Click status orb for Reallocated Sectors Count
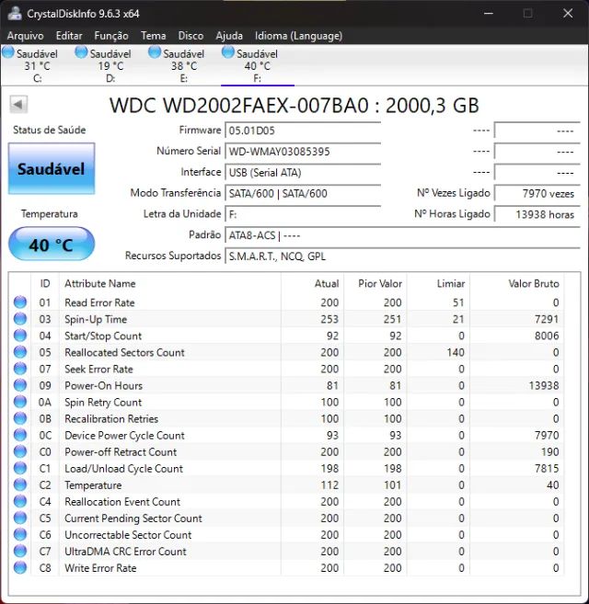 point(20,352)
